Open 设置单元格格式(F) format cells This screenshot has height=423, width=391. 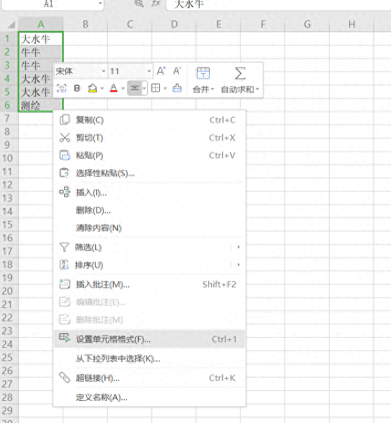click(x=150, y=339)
